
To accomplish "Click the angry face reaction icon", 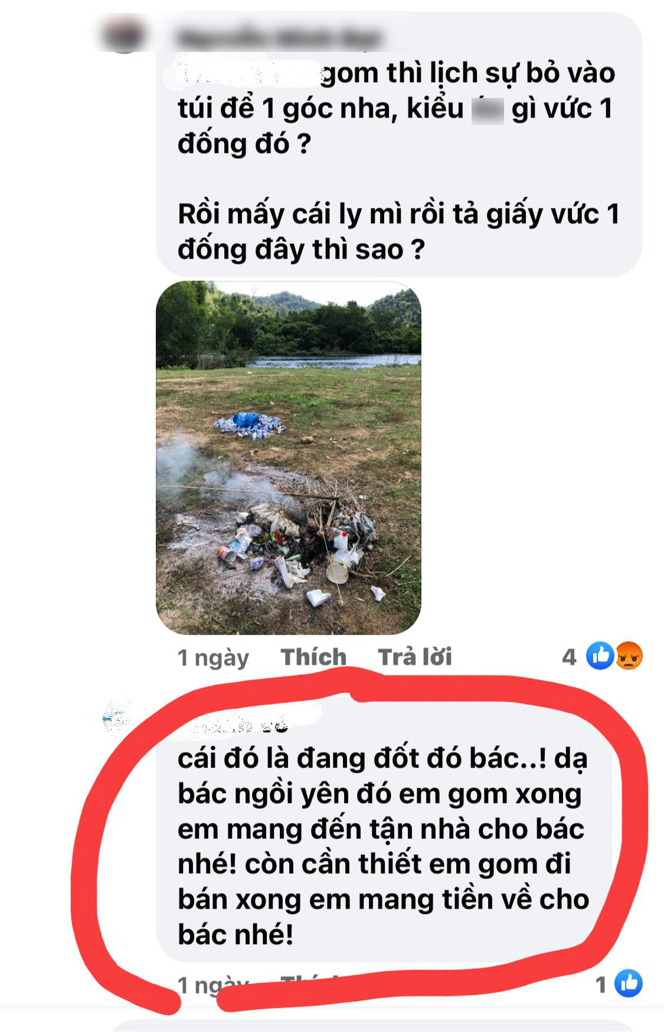I will (629, 656).
